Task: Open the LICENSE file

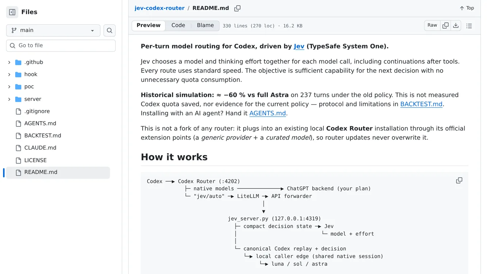Action: coord(35,161)
